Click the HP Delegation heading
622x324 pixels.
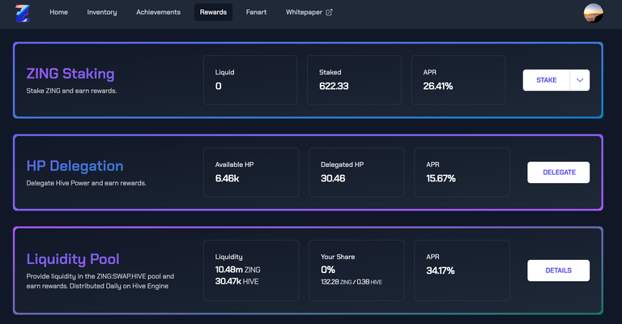(x=75, y=166)
